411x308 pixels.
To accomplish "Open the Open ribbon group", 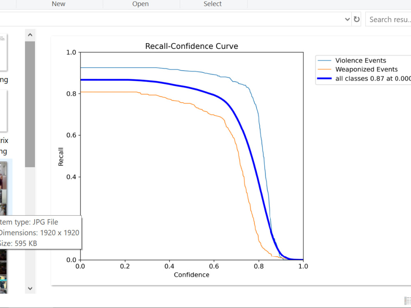I will click(x=141, y=4).
